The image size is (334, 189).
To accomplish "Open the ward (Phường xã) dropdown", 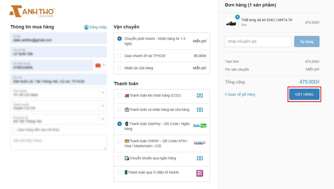I will point(58,119).
